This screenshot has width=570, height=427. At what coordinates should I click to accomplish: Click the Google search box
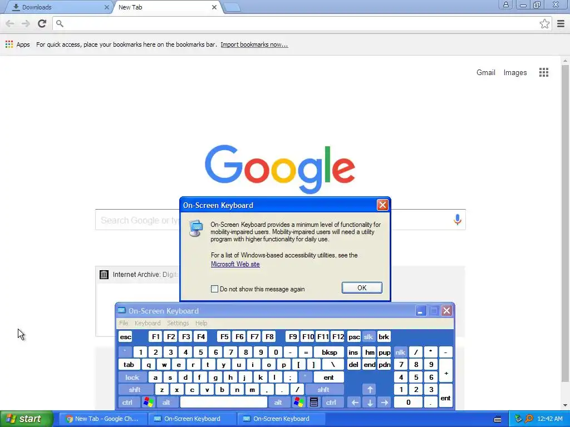[280, 220]
